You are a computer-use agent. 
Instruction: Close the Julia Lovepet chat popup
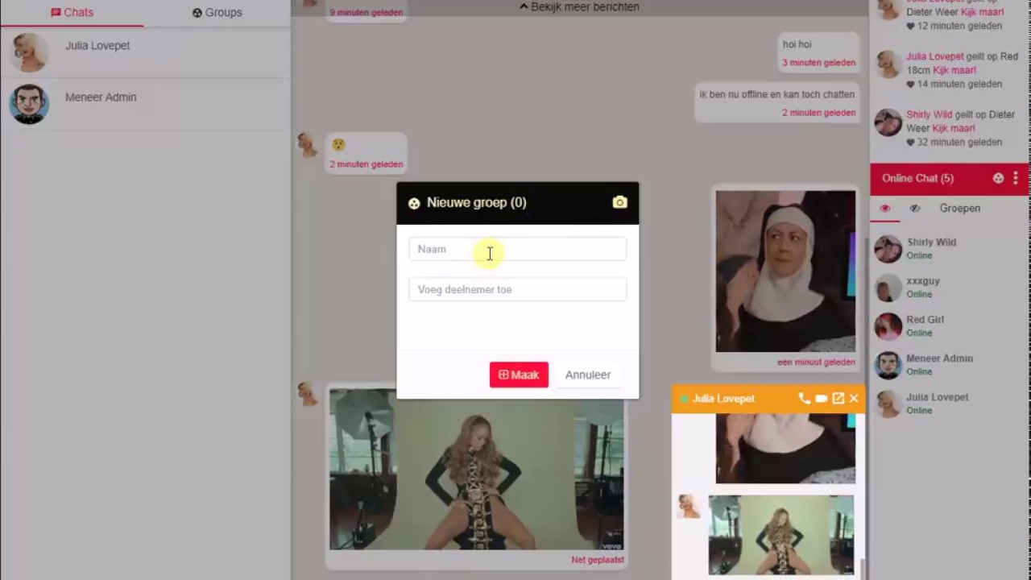(x=854, y=399)
